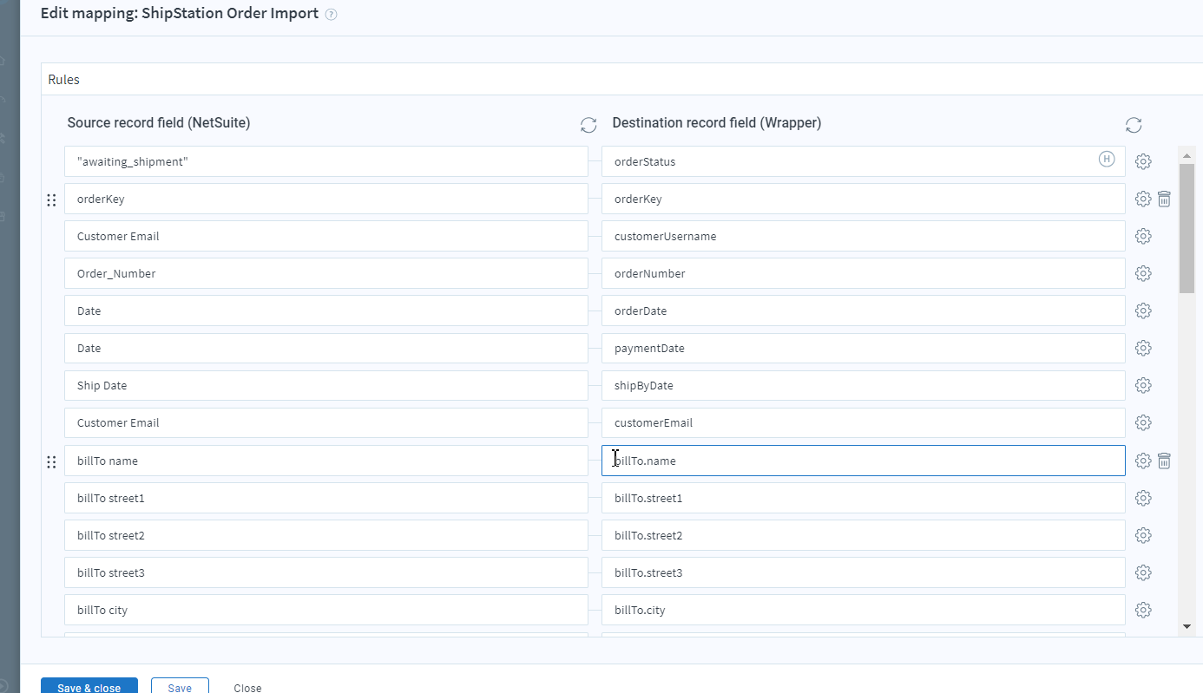Click billTo city source field
The image size is (1203, 693).
326,610
